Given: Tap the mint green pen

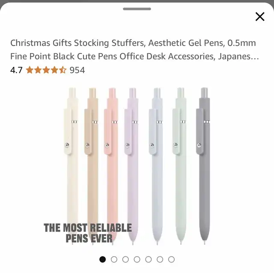Looking at the screenshot, I should (x=180, y=166).
